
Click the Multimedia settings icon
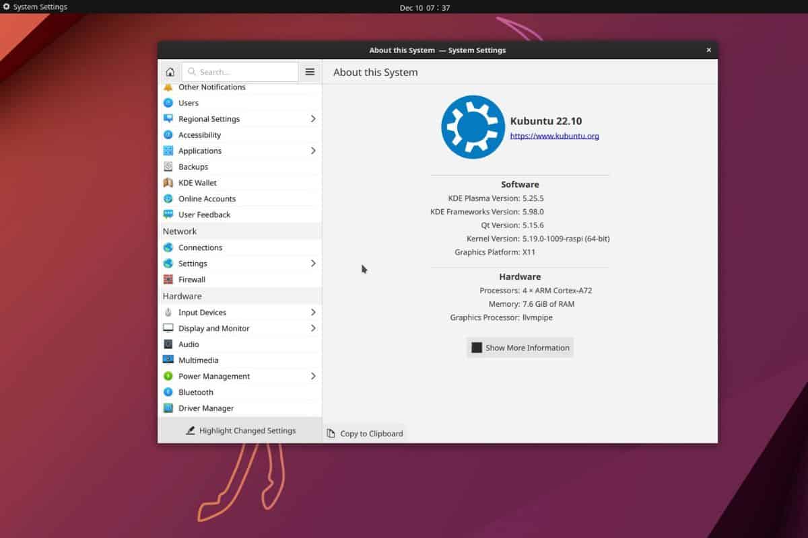(x=169, y=360)
